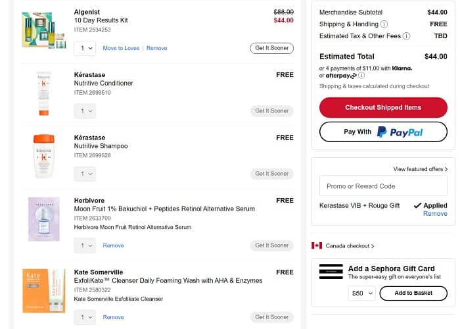
Task: Click the gift card image icon
Action: pos(331,272)
